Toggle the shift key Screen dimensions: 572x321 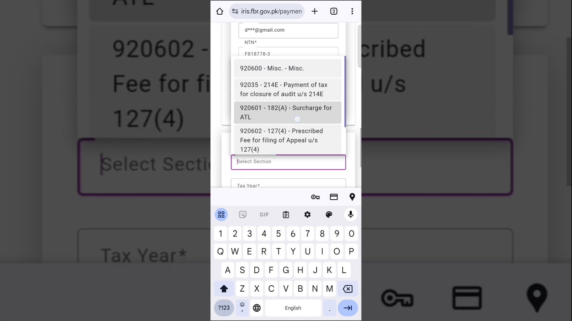point(224,289)
